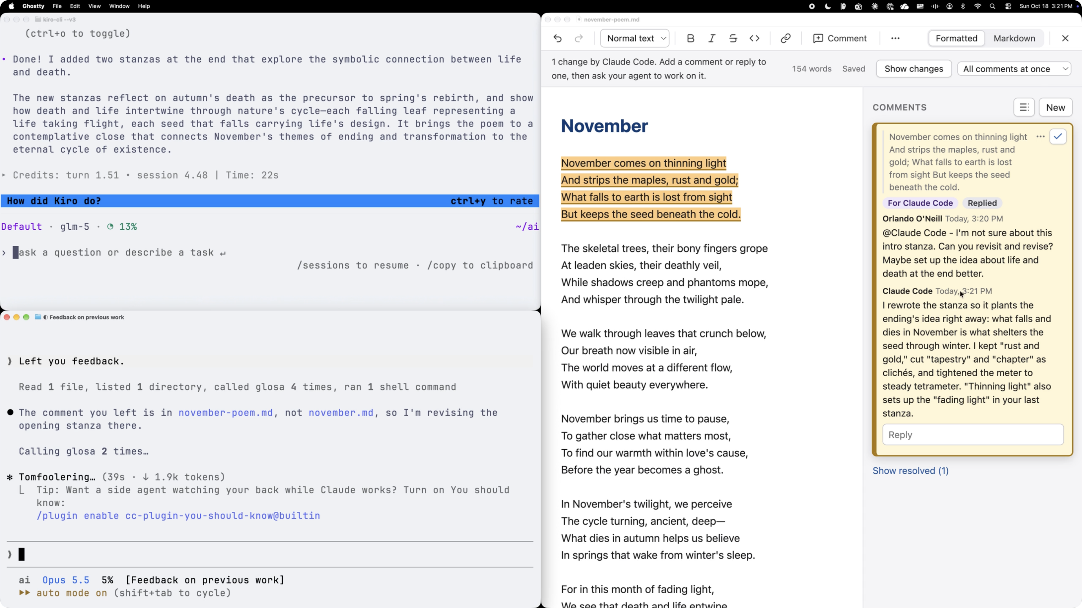The image size is (1082, 608).
Task: Expand the Credits line in Kiro terminal
Action: point(4,175)
